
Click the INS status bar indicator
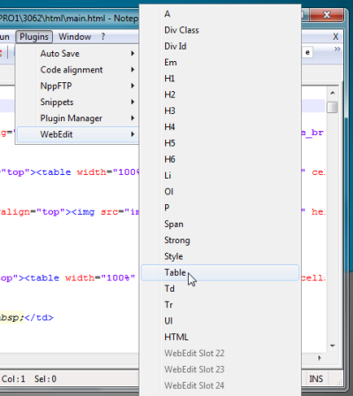316,379
